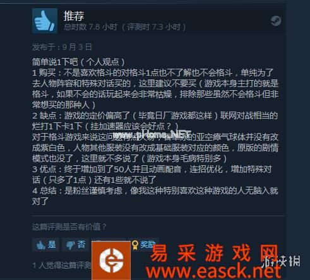Screen dimensions: 310x280
Task: Click the red 易采游戏网 watermark text
Action: point(215,253)
